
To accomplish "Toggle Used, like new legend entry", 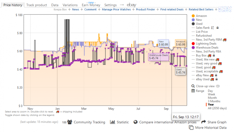I will click(x=205, y=59).
